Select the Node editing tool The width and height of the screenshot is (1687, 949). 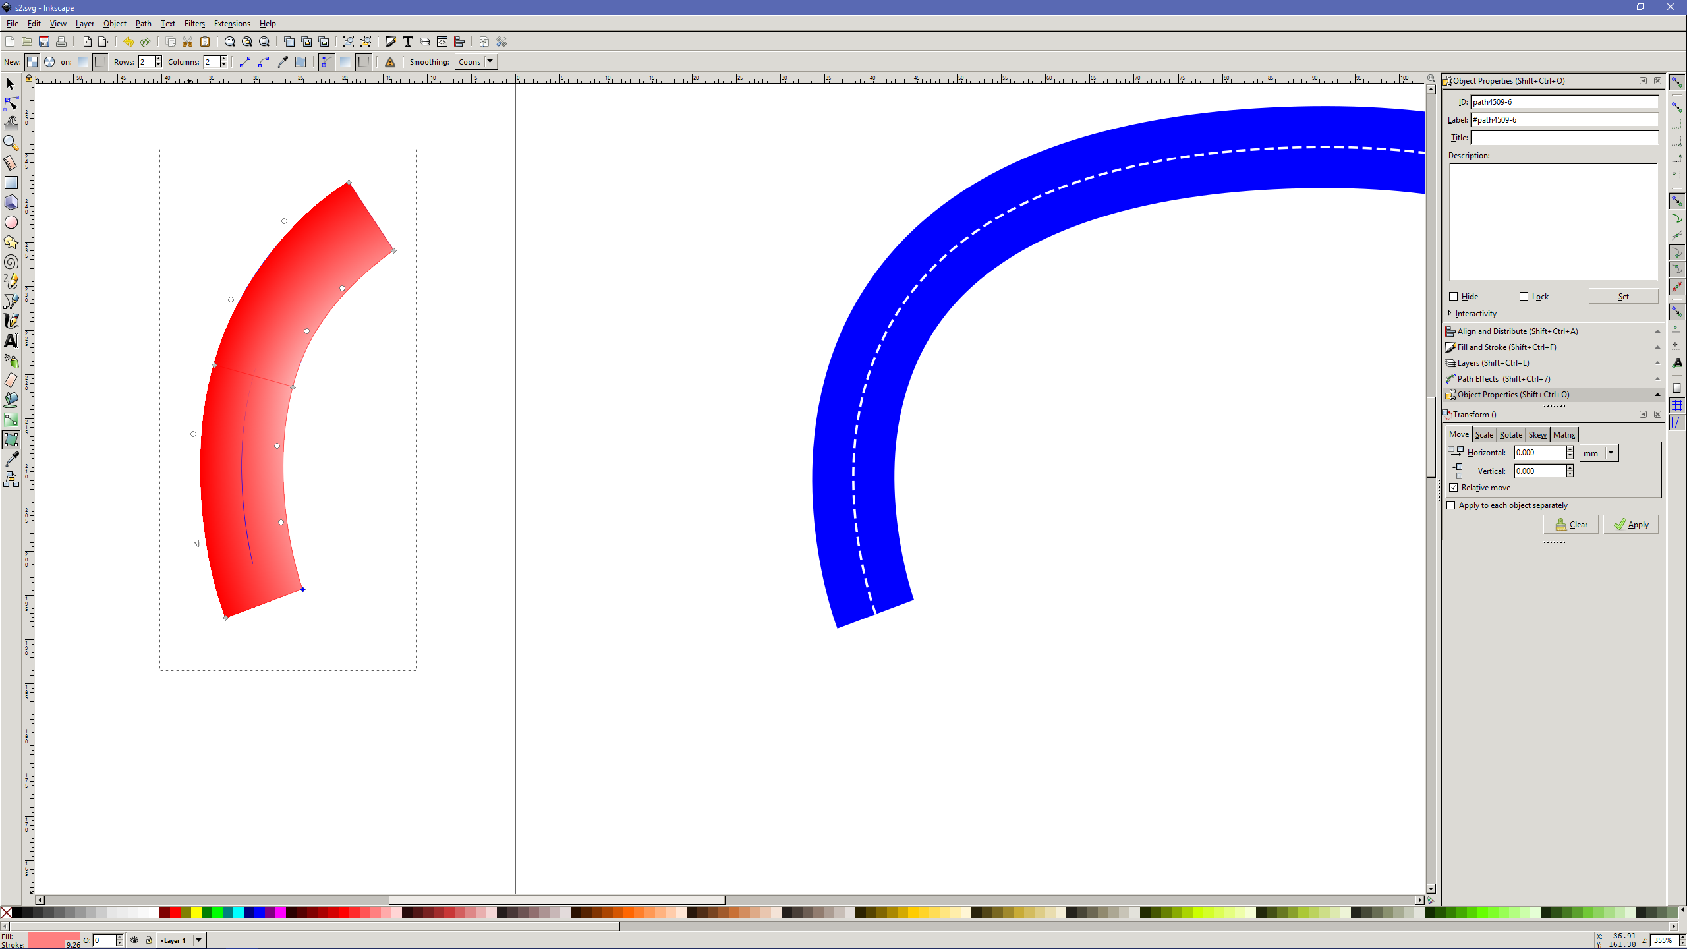point(11,103)
